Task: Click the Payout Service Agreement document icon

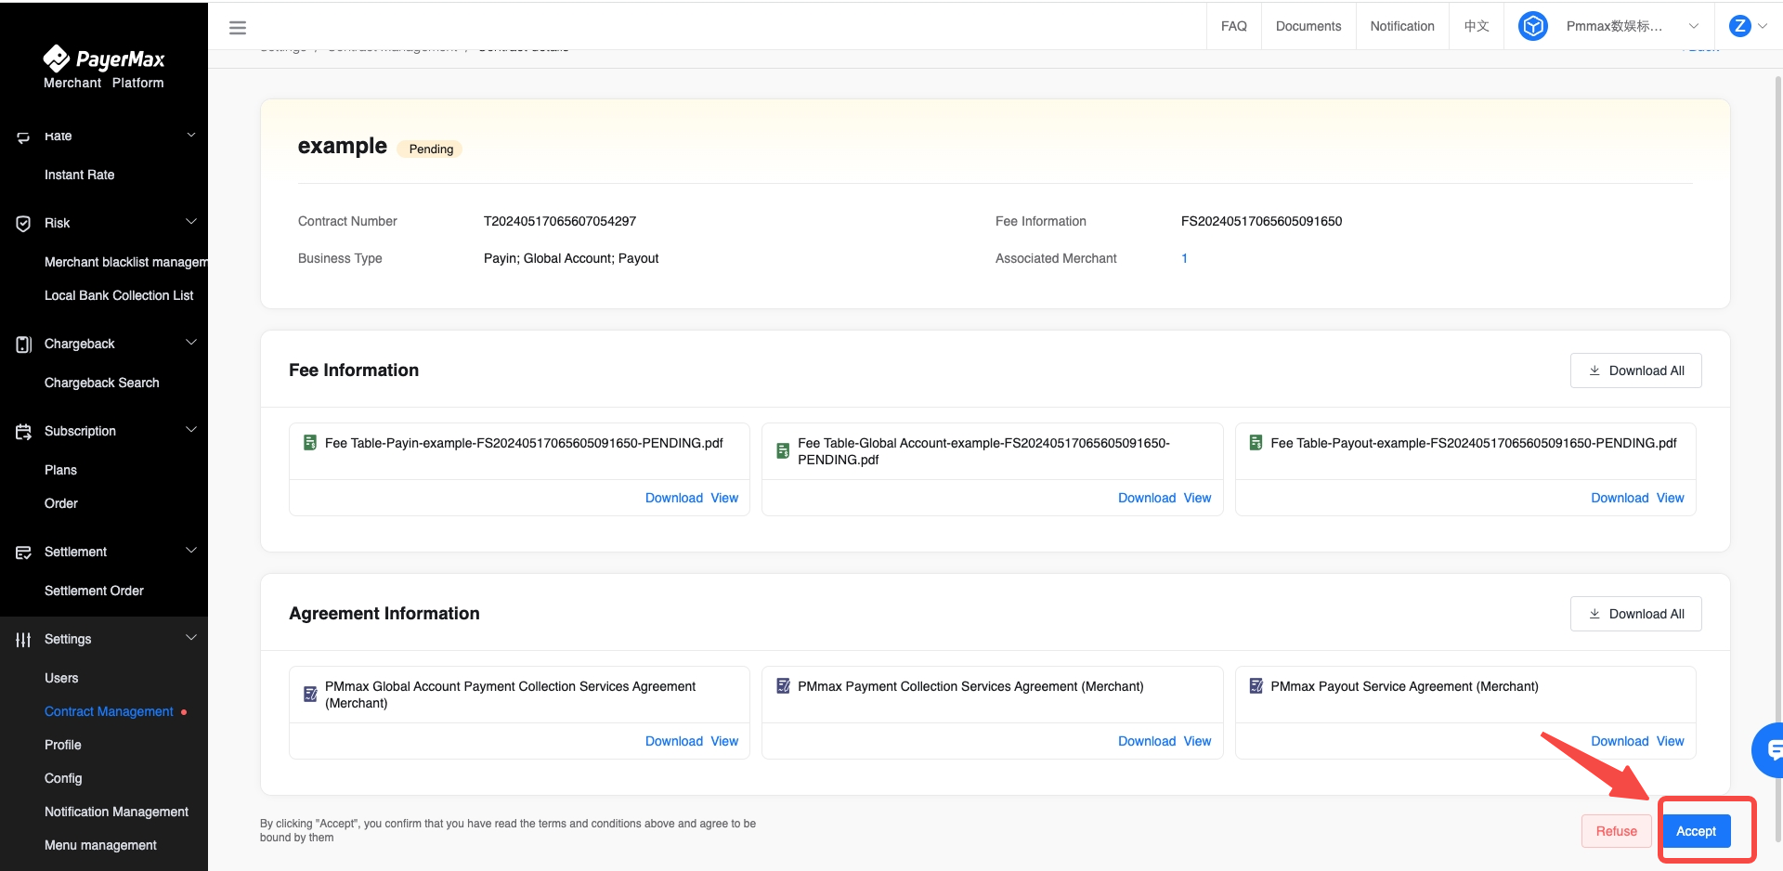Action: click(x=1256, y=686)
